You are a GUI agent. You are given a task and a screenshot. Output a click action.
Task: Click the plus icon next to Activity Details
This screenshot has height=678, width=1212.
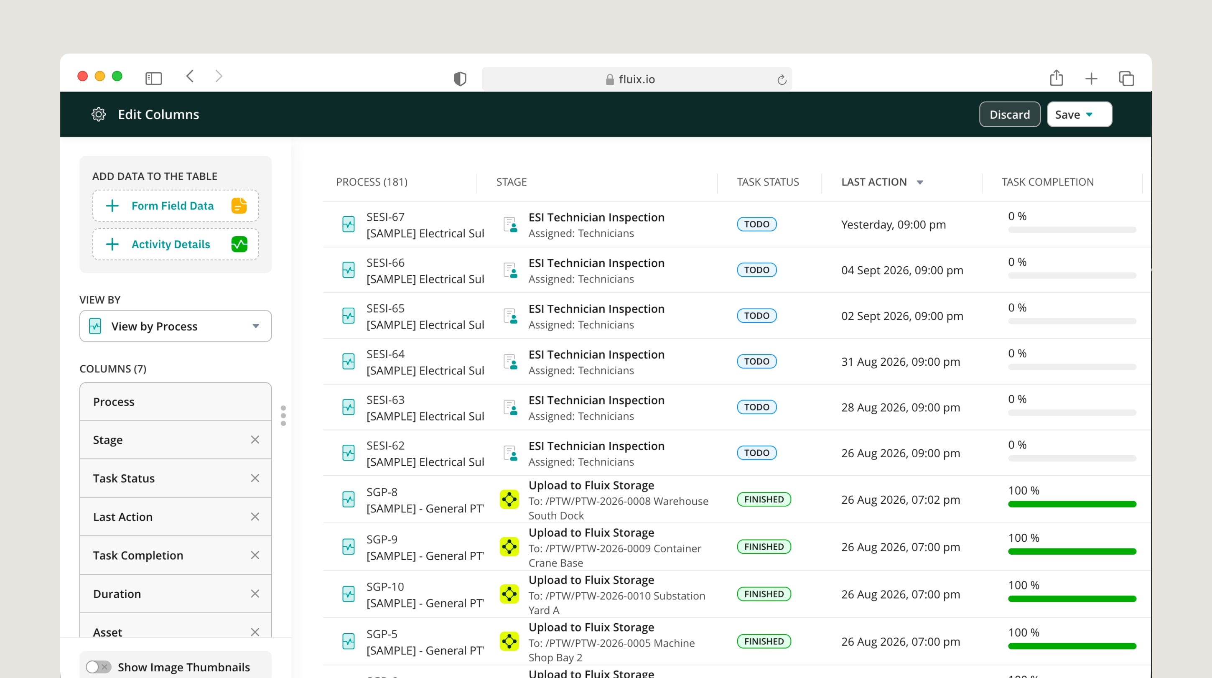coord(112,244)
